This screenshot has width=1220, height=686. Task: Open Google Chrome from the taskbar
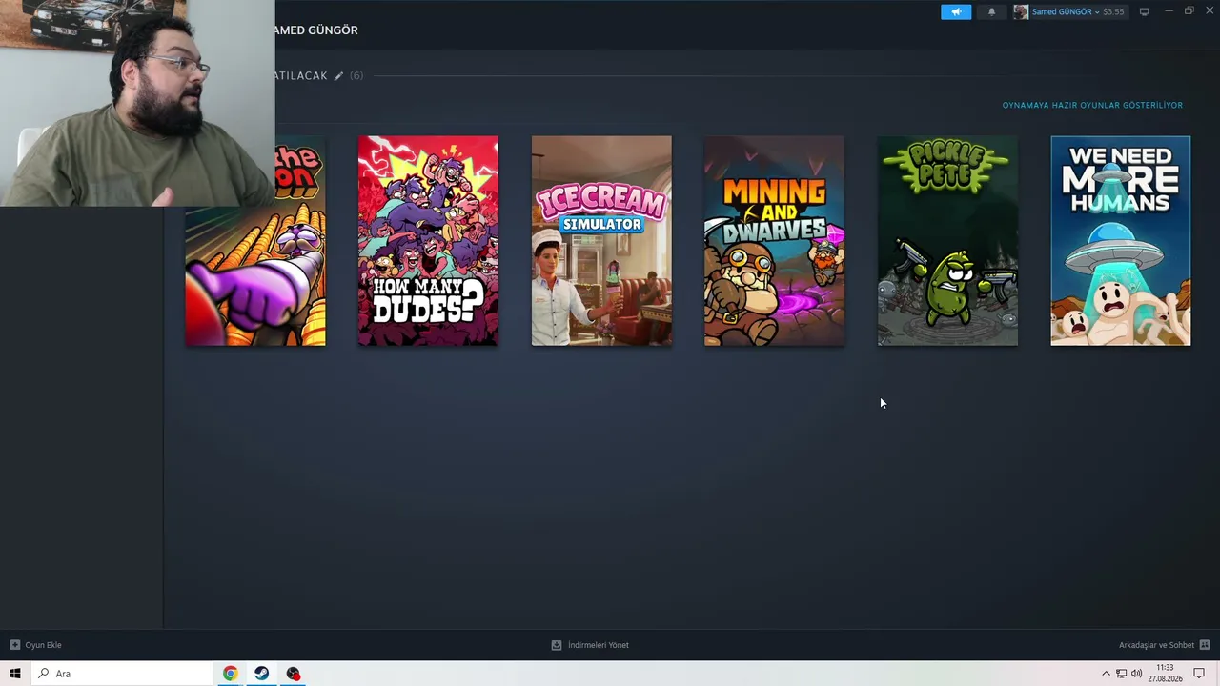tap(230, 674)
